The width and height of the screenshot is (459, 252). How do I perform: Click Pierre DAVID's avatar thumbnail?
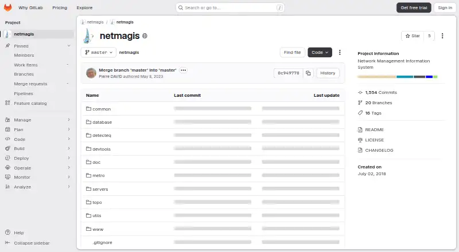pos(91,73)
